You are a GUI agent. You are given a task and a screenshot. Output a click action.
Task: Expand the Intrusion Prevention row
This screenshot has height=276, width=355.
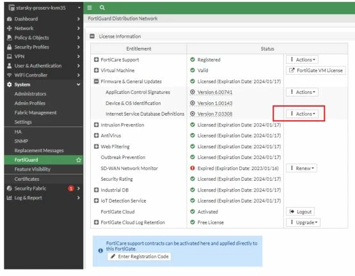(96, 125)
